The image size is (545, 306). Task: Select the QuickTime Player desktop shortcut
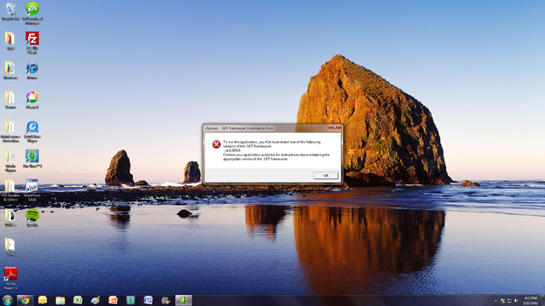(32, 131)
